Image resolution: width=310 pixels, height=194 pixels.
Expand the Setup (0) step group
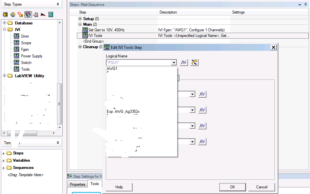point(80,18)
